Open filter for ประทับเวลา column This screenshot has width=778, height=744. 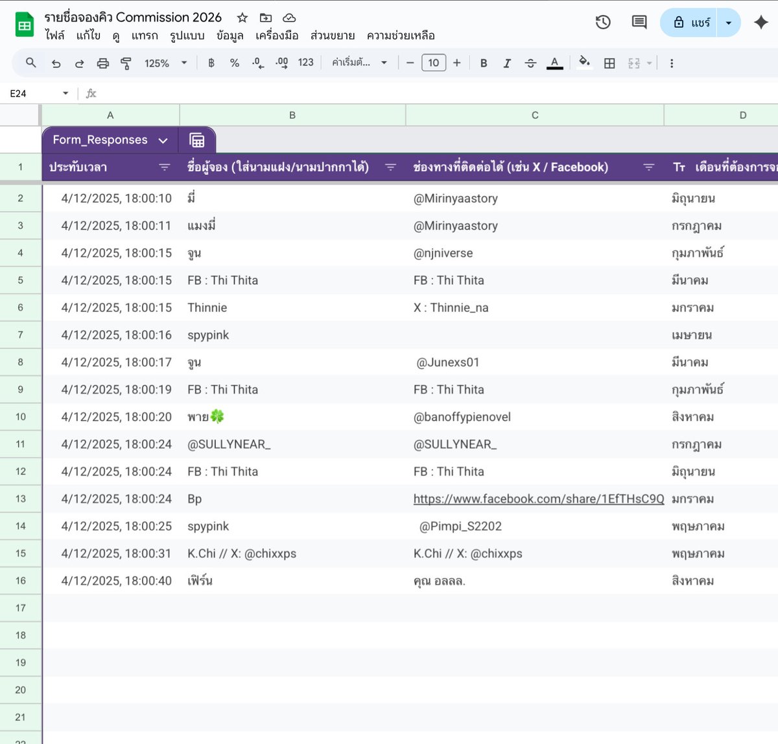pos(165,167)
